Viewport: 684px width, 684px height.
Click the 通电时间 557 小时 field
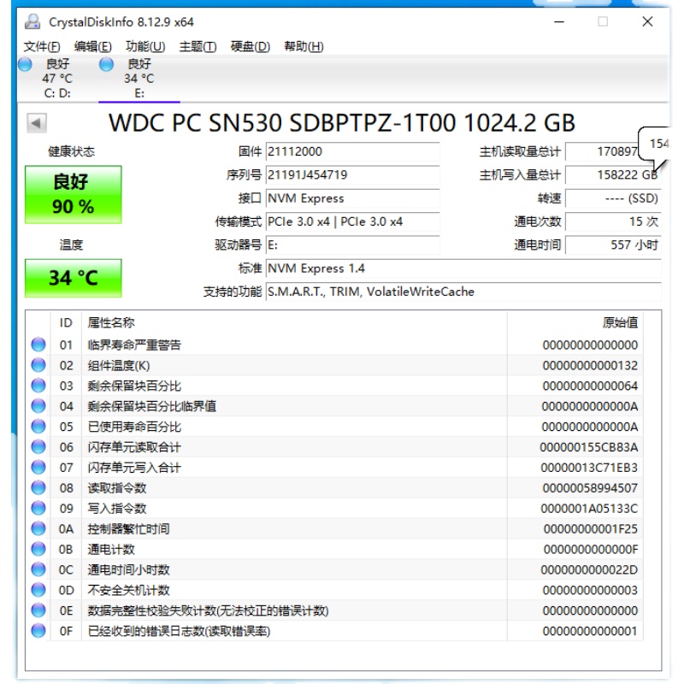613,245
